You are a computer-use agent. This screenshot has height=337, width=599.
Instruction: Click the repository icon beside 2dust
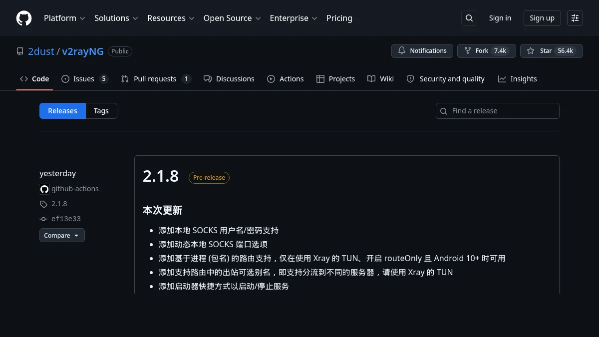coord(20,51)
